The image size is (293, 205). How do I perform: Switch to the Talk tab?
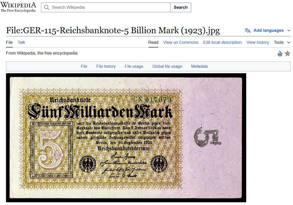(x=21, y=42)
